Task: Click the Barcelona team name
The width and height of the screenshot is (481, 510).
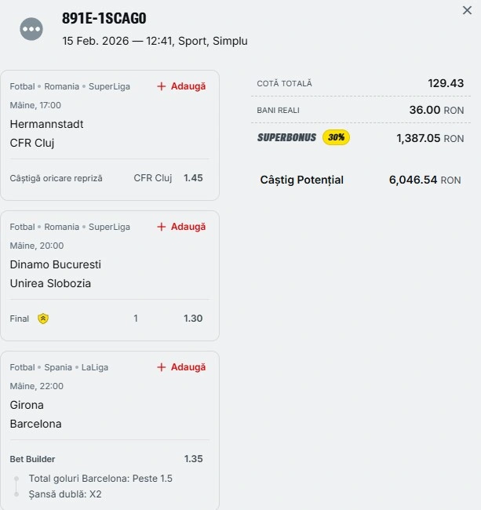Action: tap(35, 424)
